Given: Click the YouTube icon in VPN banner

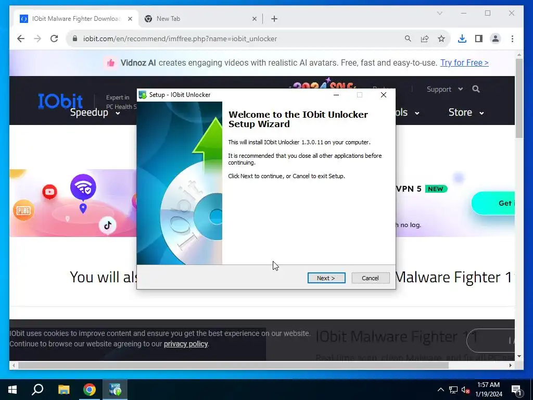Looking at the screenshot, I should point(49,192).
